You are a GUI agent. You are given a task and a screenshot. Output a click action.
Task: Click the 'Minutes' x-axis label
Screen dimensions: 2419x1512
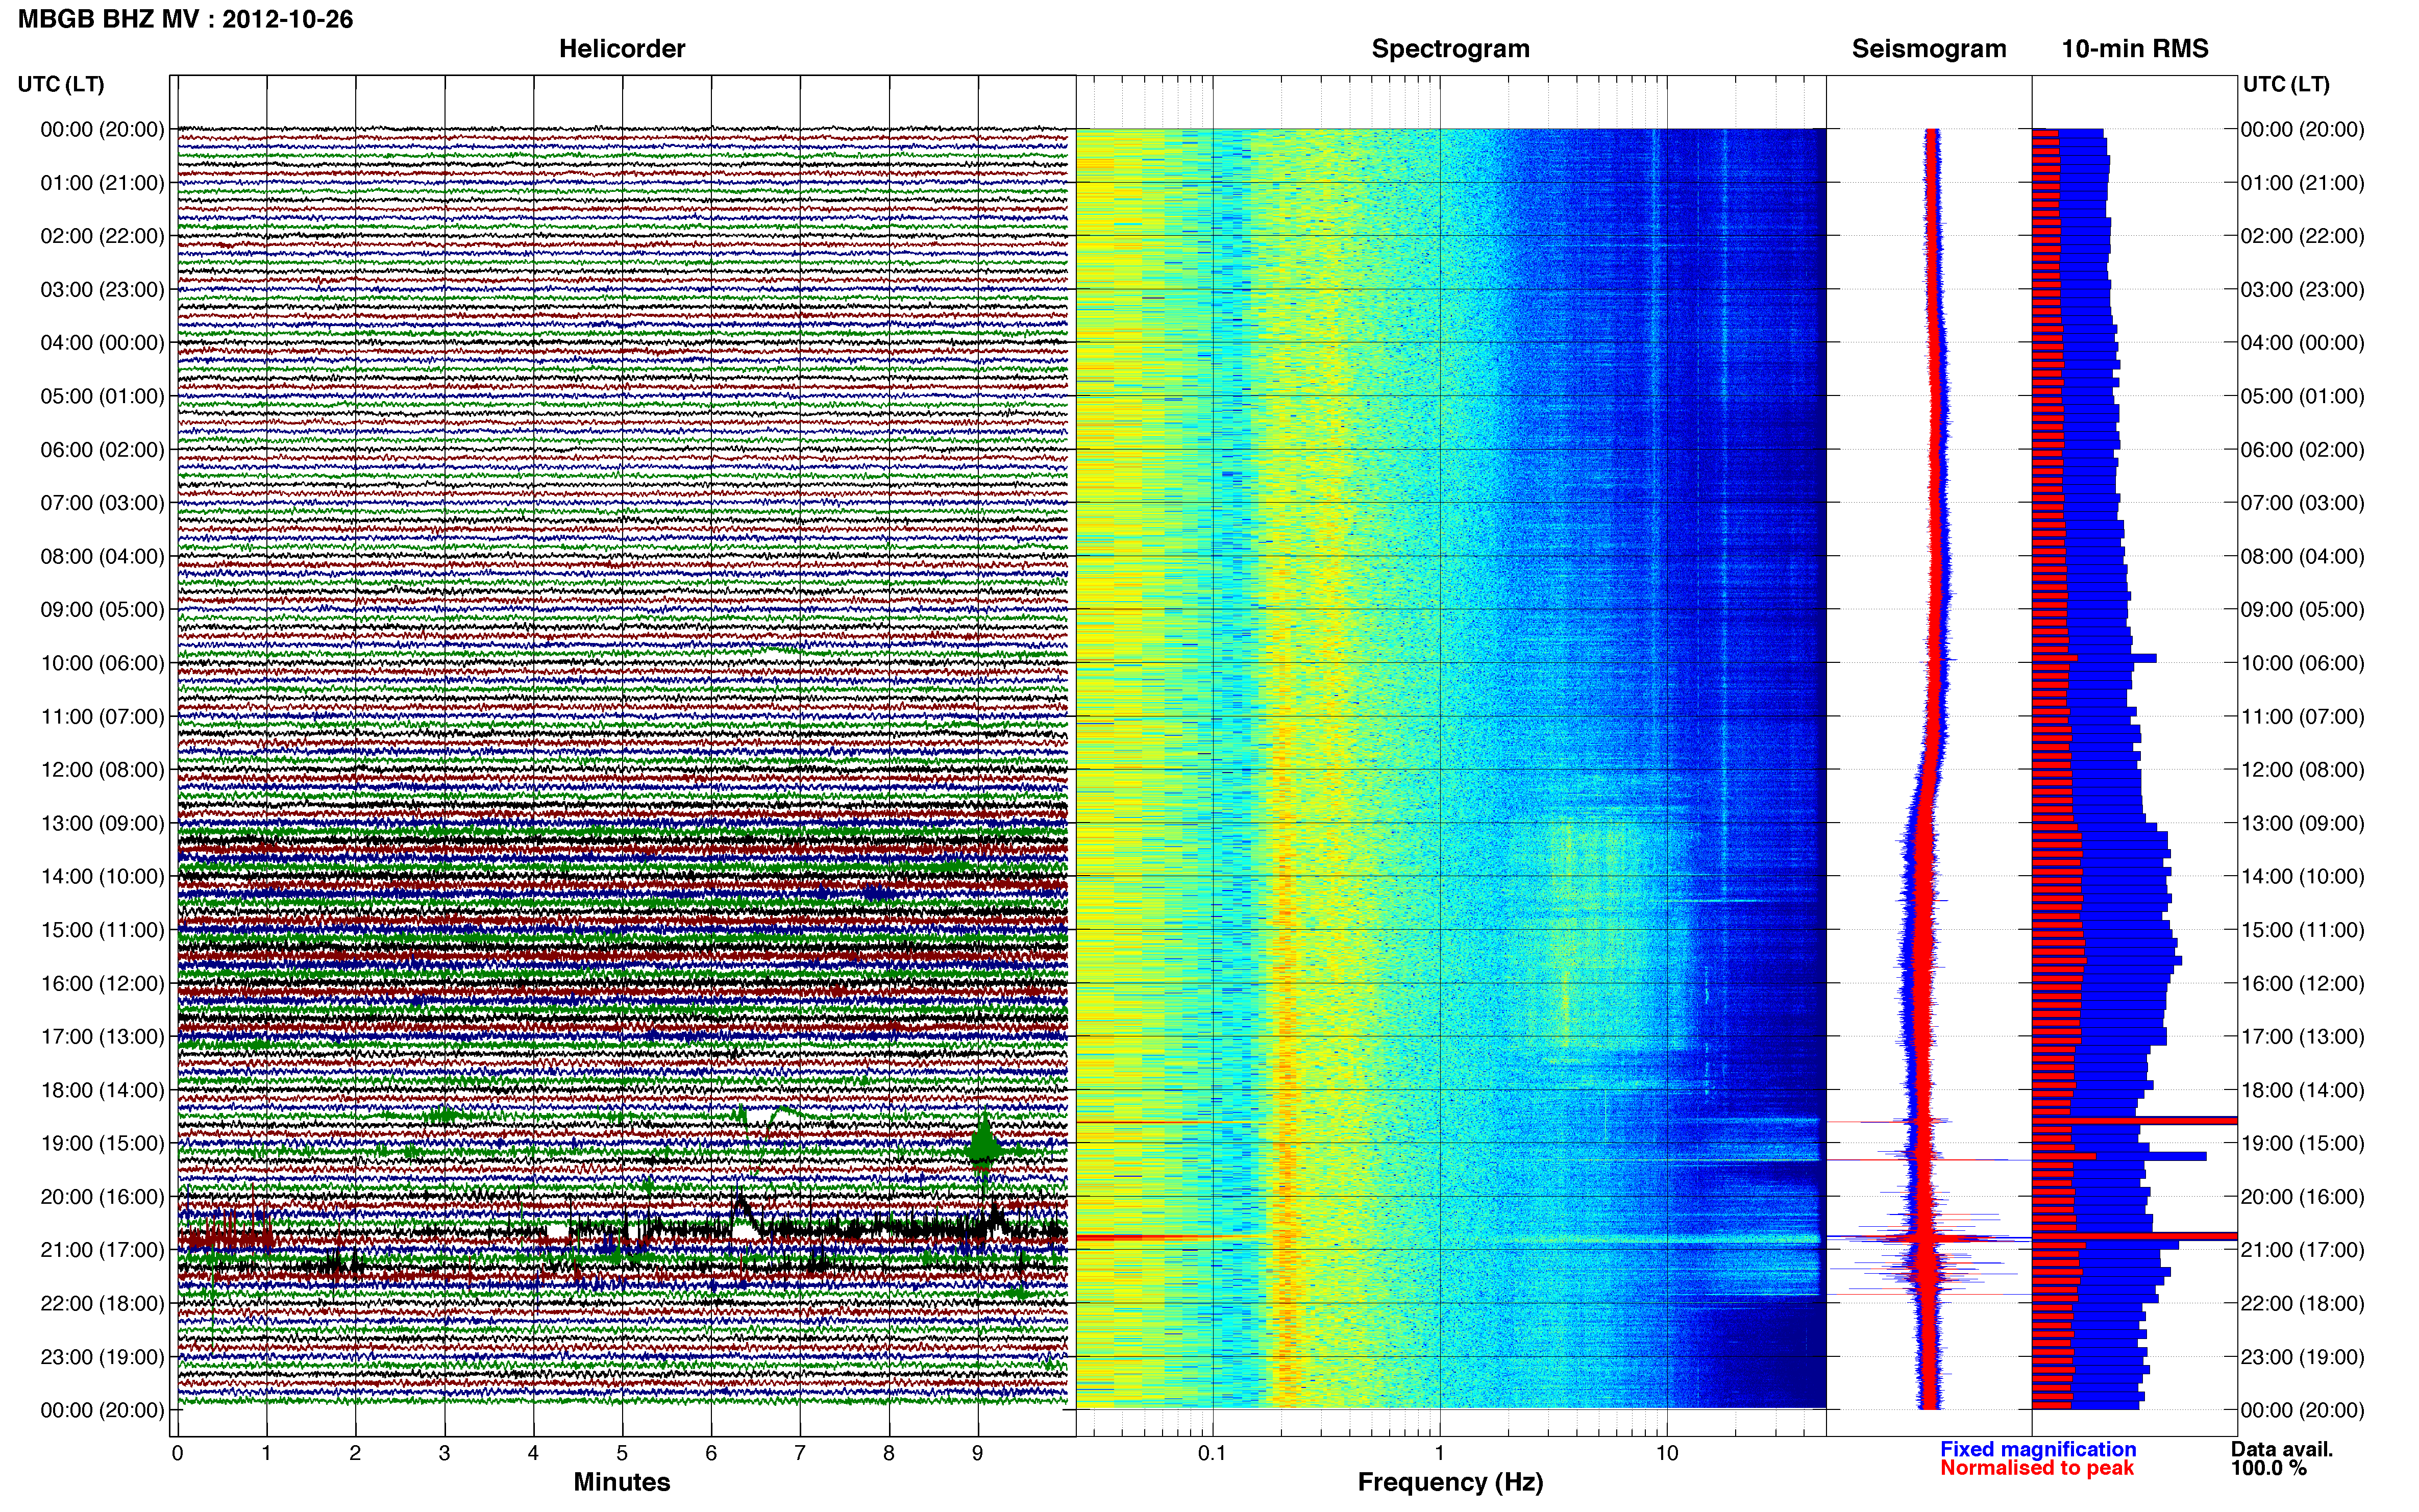(x=622, y=1482)
